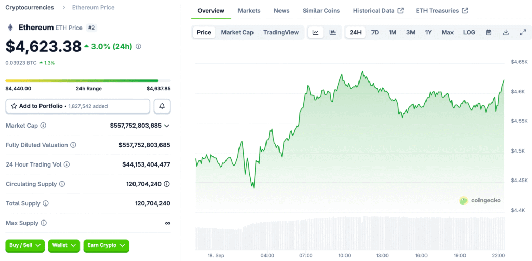Open Circulating Supply label info icon
This screenshot has height=261, width=532.
62,184
